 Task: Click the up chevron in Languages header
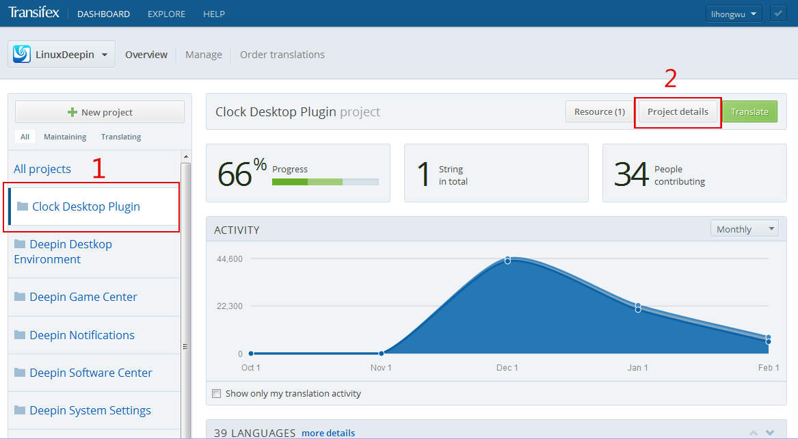pos(754,433)
